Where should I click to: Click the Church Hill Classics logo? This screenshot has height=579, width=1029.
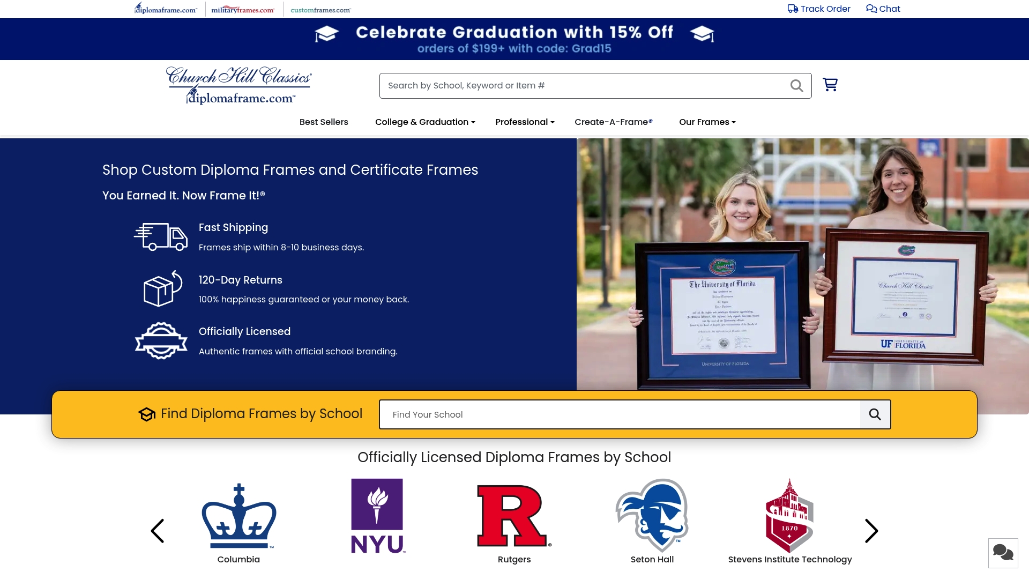pyautogui.click(x=239, y=85)
